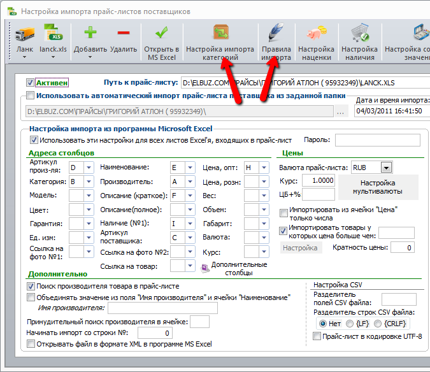Toggle import goods with price greater than

pyautogui.click(x=283, y=231)
